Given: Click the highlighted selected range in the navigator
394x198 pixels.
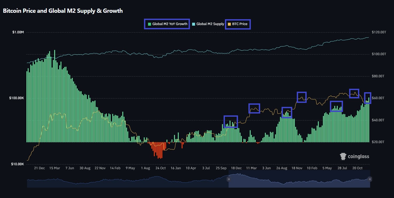Looking at the screenshot, I should pyautogui.click(x=299, y=181).
